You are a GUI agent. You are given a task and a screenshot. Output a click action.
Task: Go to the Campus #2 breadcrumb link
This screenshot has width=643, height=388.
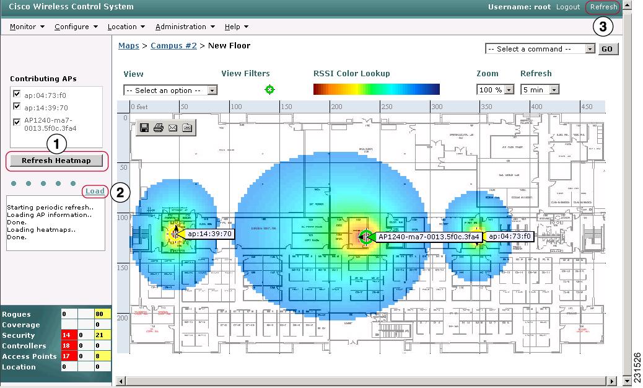tap(173, 45)
